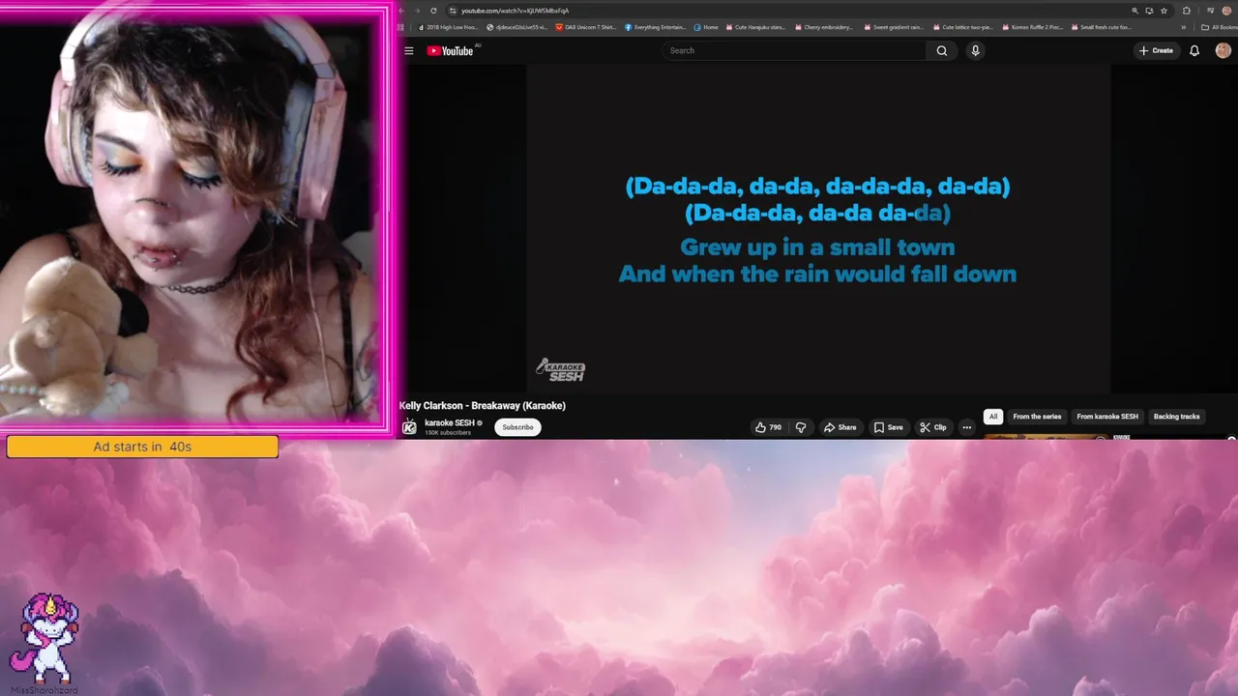Subscribe to karaoke SESH

pos(517,427)
